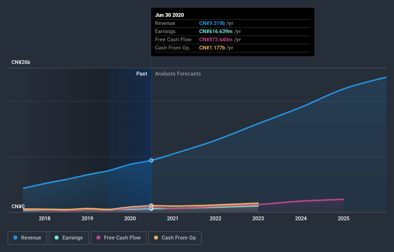Screen dimensions: 394x252
Task: Click the 2021 x-axis label
Action: click(173, 218)
